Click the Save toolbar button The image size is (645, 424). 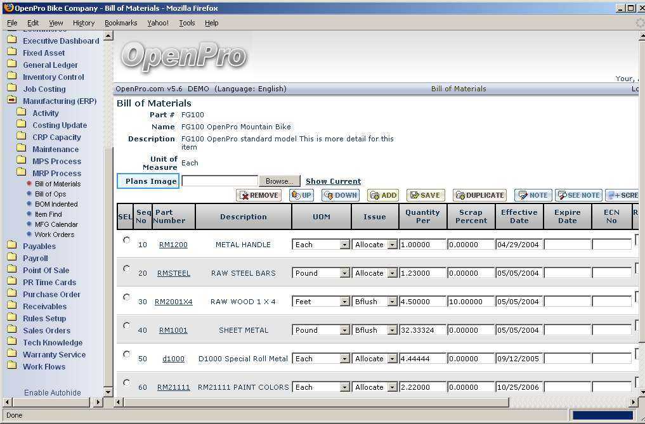click(425, 195)
